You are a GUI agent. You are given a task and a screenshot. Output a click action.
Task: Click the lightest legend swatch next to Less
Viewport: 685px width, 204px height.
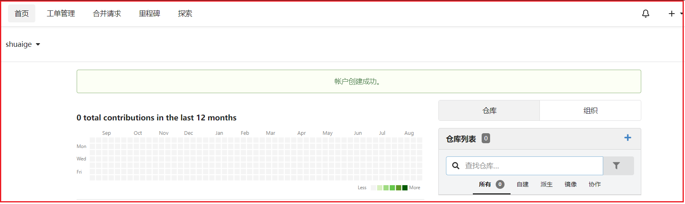click(x=373, y=188)
